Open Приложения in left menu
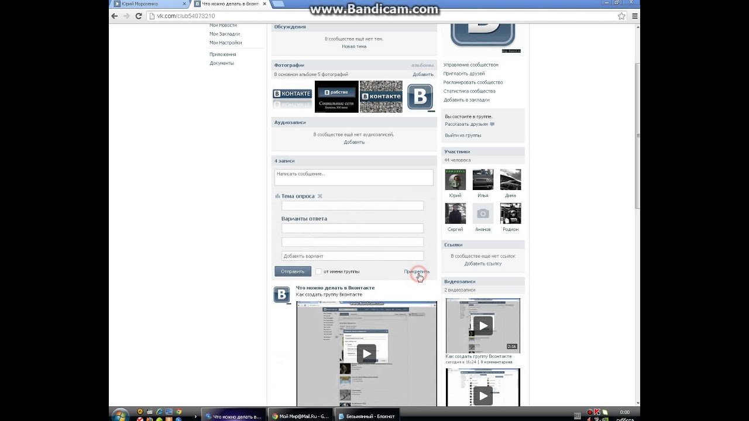 click(x=223, y=54)
